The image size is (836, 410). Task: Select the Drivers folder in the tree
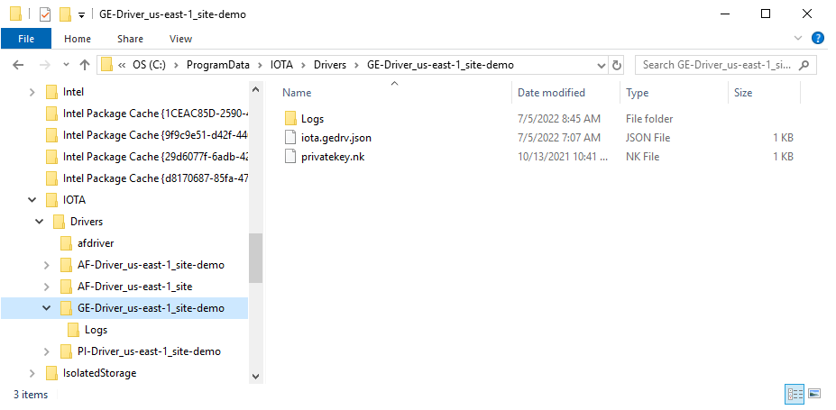[87, 222]
